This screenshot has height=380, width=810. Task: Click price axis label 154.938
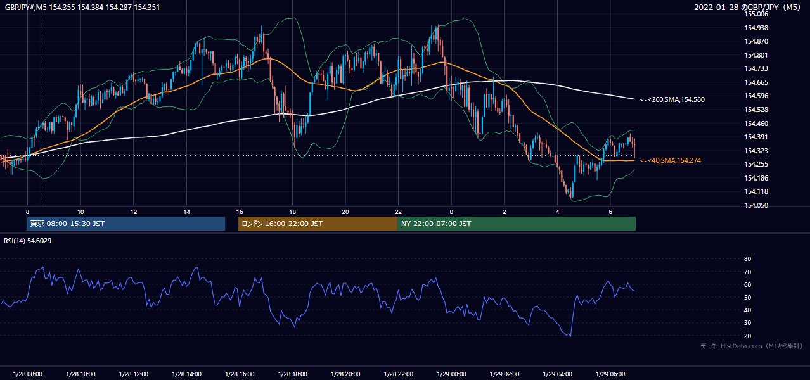click(756, 28)
